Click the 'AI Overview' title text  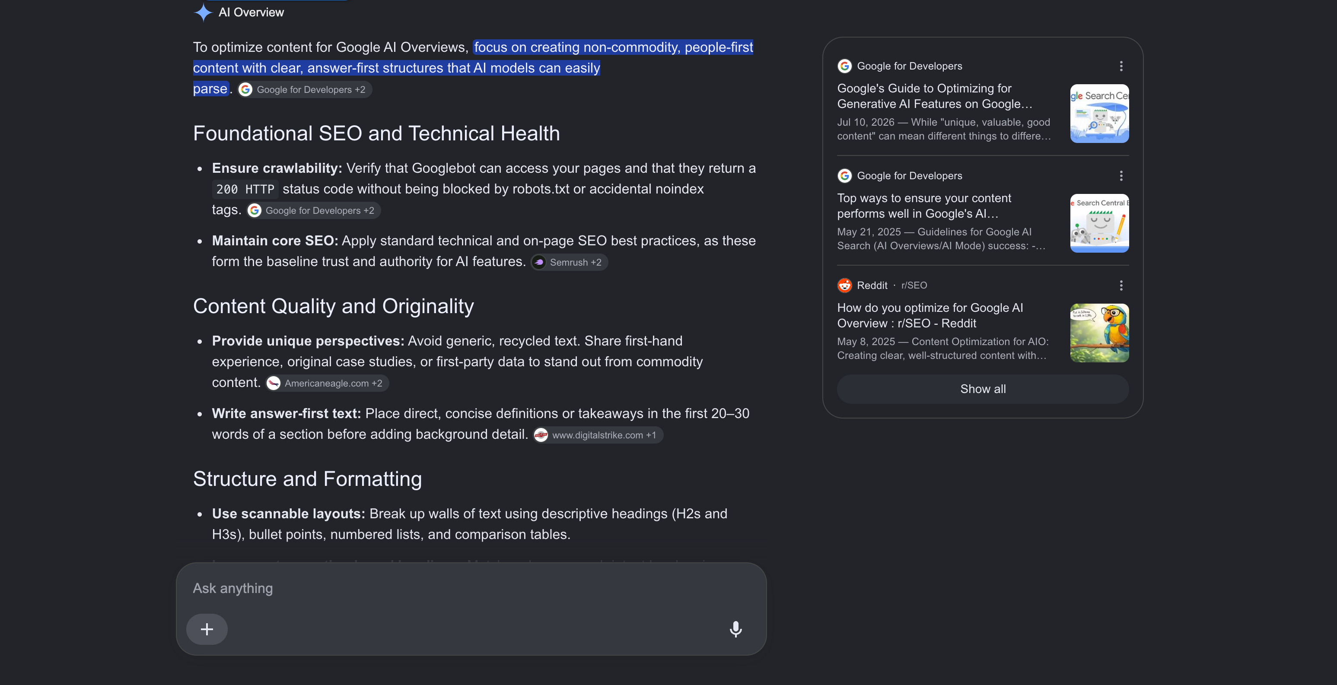[x=251, y=13]
